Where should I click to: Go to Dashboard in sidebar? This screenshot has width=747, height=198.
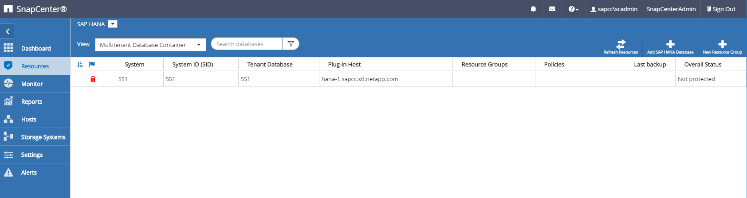[35, 48]
